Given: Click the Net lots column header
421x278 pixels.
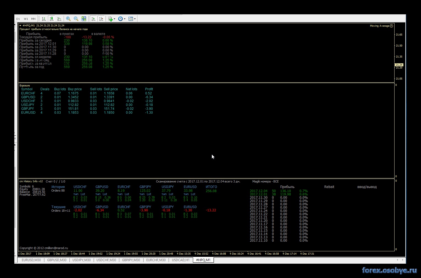Looking at the screenshot, I should (131, 89).
